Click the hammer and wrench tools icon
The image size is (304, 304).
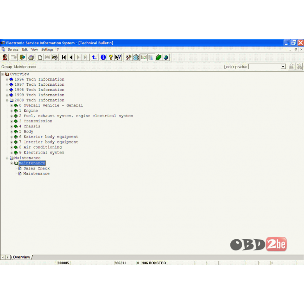128,57
